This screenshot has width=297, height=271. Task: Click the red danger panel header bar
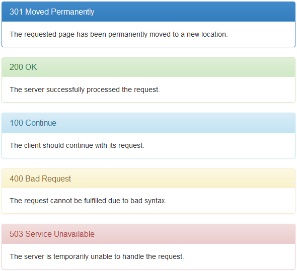coord(148,234)
